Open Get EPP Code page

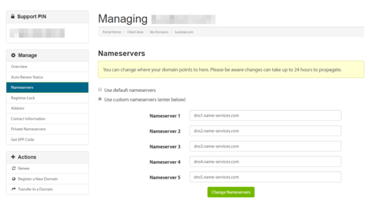tap(47, 140)
